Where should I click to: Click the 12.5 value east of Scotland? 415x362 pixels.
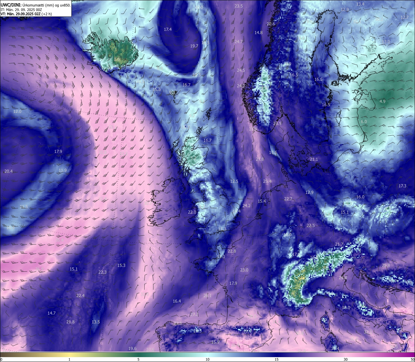[234, 181]
